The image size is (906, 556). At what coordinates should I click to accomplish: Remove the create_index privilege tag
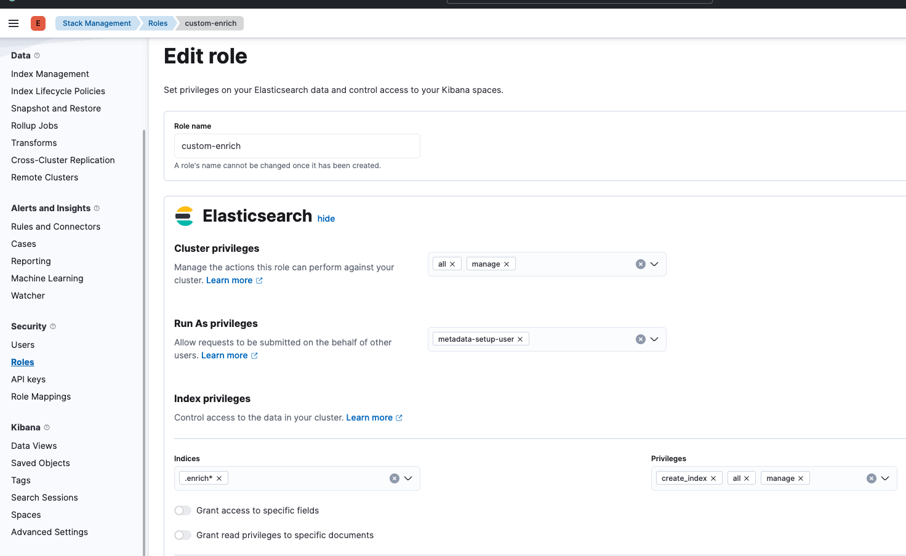[x=713, y=478]
